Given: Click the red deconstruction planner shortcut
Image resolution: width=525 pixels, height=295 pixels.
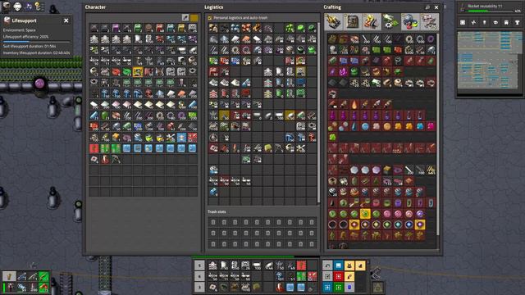Looking at the screenshot, I should click(339, 276).
